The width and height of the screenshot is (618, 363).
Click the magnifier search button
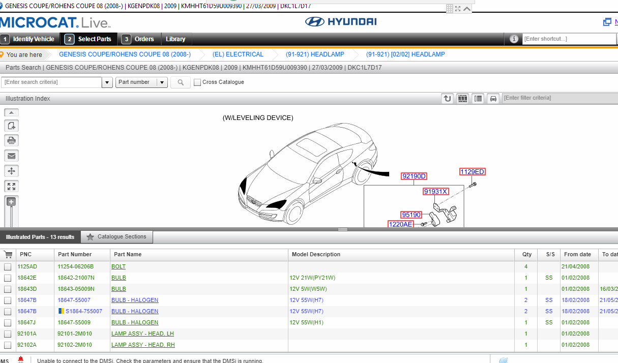point(181,82)
